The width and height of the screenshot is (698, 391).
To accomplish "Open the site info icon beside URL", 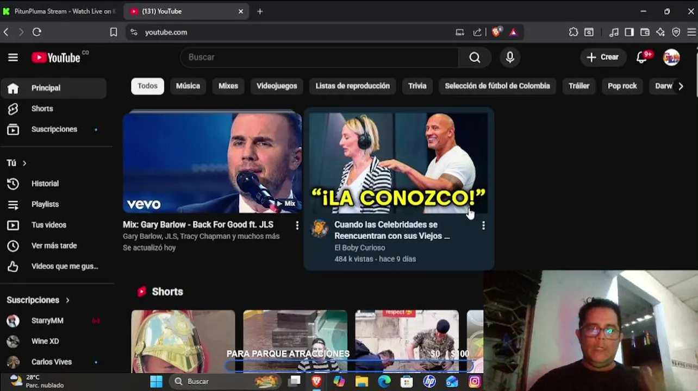I will (x=134, y=32).
